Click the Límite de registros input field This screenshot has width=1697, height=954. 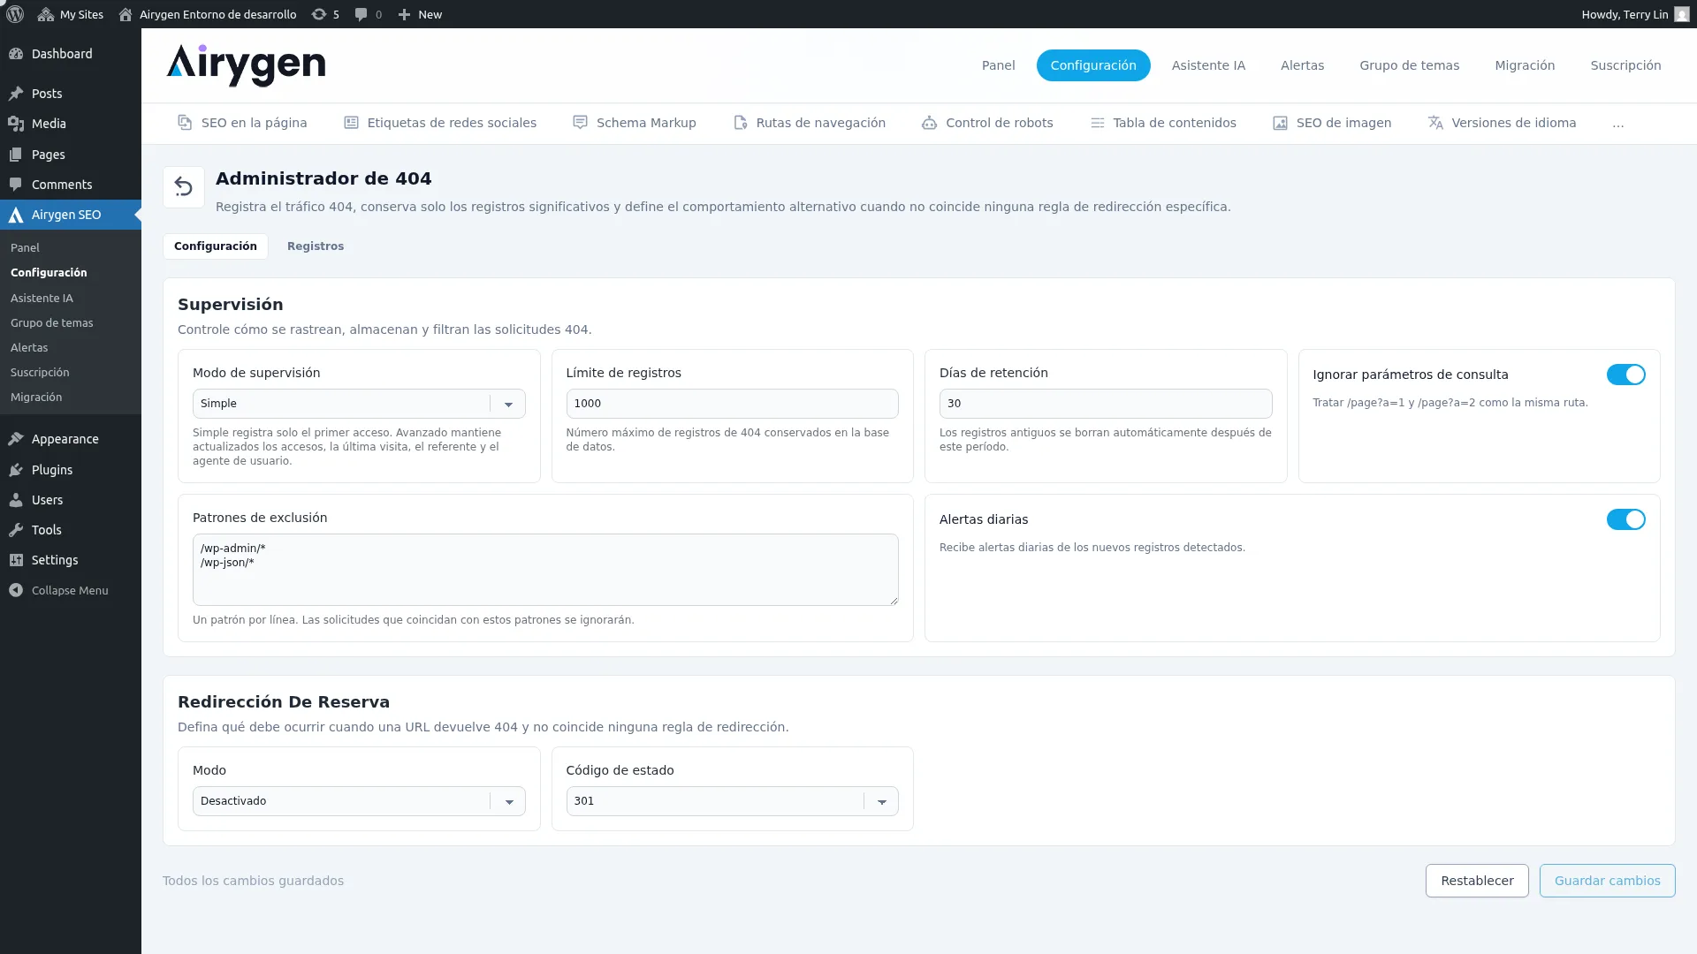coord(732,404)
